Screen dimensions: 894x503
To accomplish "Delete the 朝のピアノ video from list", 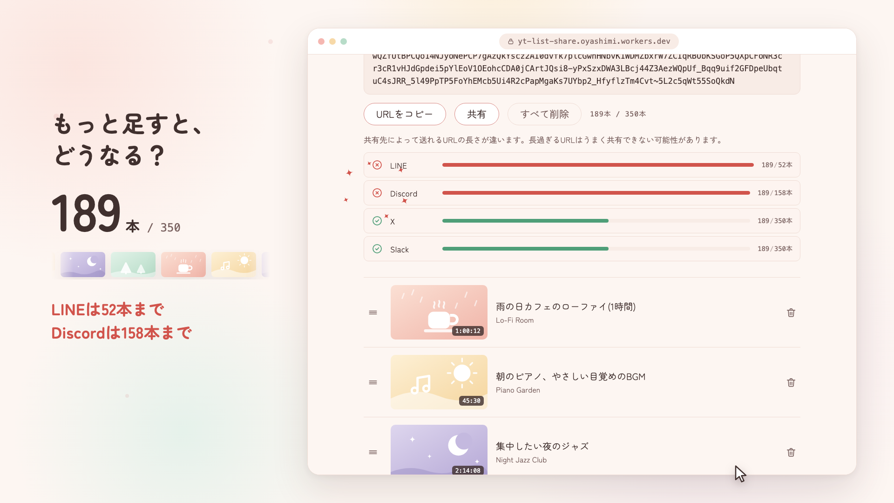I will [x=791, y=382].
